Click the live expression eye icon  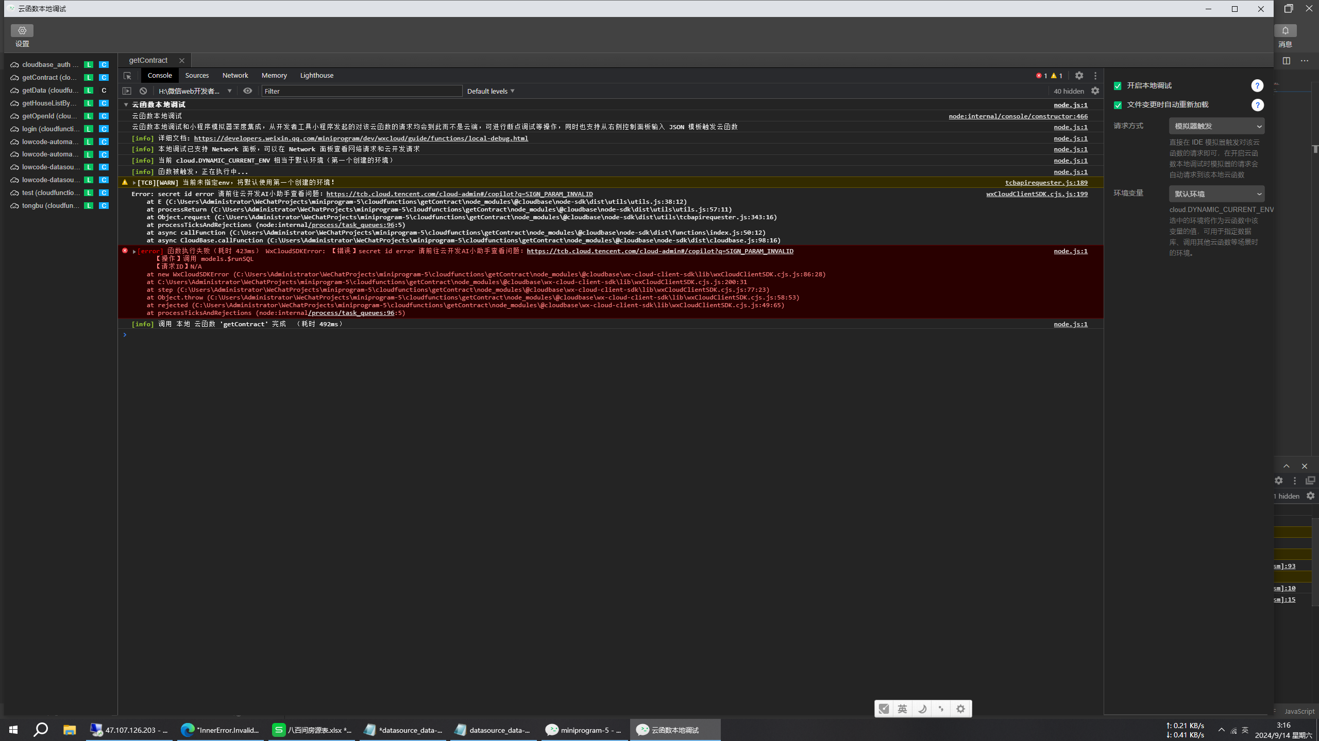tap(248, 91)
